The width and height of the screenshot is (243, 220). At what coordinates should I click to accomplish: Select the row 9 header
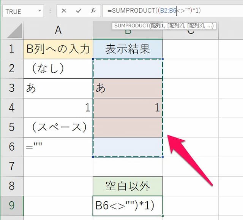[x=12, y=206]
